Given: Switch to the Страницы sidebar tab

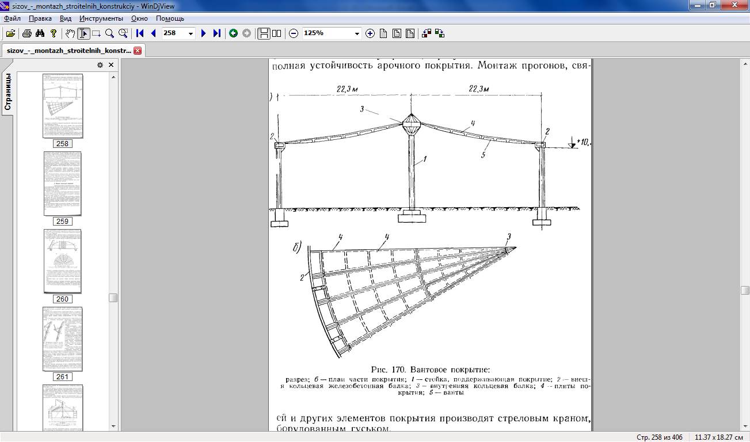Looking at the screenshot, I should [8, 92].
